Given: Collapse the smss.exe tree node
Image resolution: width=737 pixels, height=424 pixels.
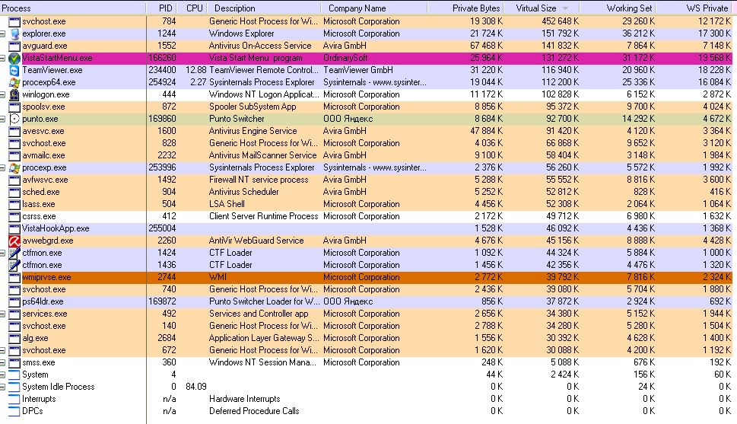Looking at the screenshot, I should click(3, 362).
